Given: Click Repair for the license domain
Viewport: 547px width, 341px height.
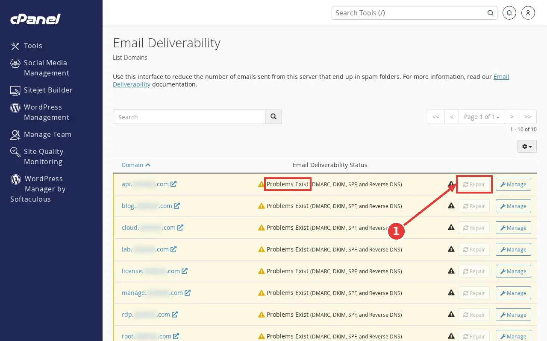Looking at the screenshot, I should 474,271.
